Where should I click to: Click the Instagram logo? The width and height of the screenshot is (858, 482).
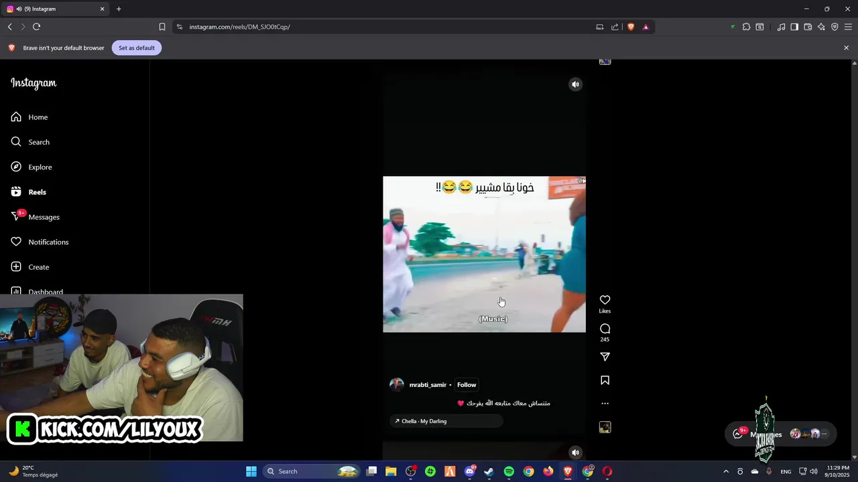pyautogui.click(x=34, y=83)
